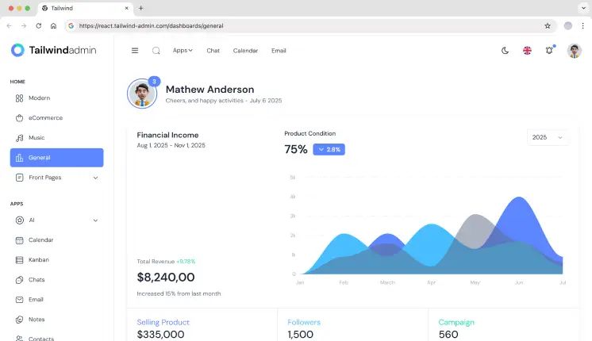This screenshot has height=341, width=592.
Task: Click the Selling Product heading
Action: click(163, 322)
